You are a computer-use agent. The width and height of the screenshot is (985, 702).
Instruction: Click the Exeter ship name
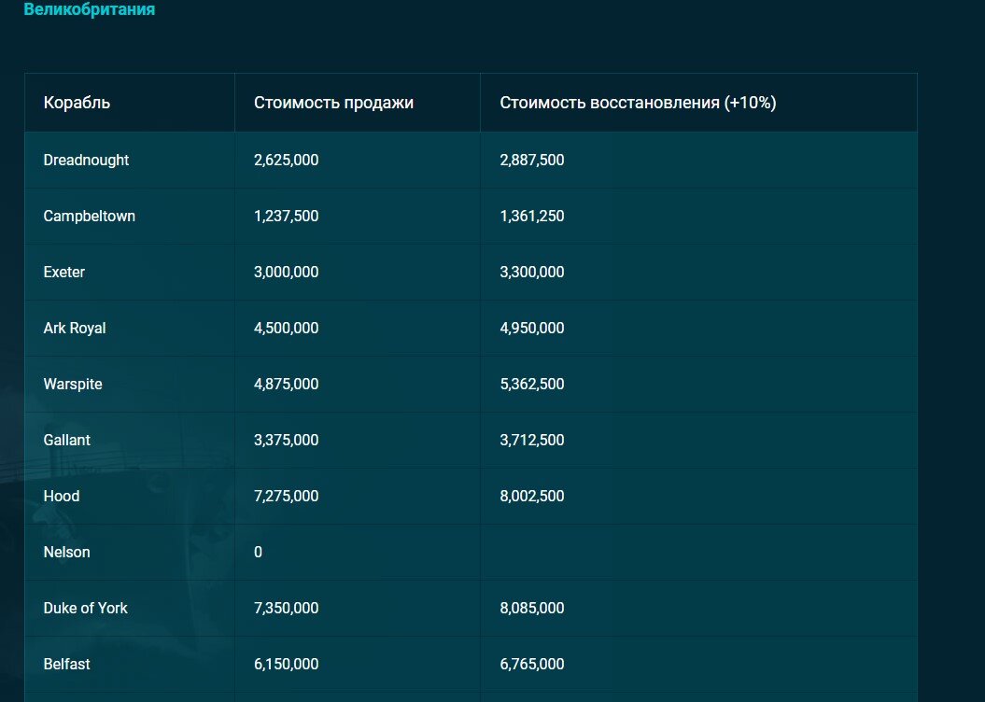[64, 272]
